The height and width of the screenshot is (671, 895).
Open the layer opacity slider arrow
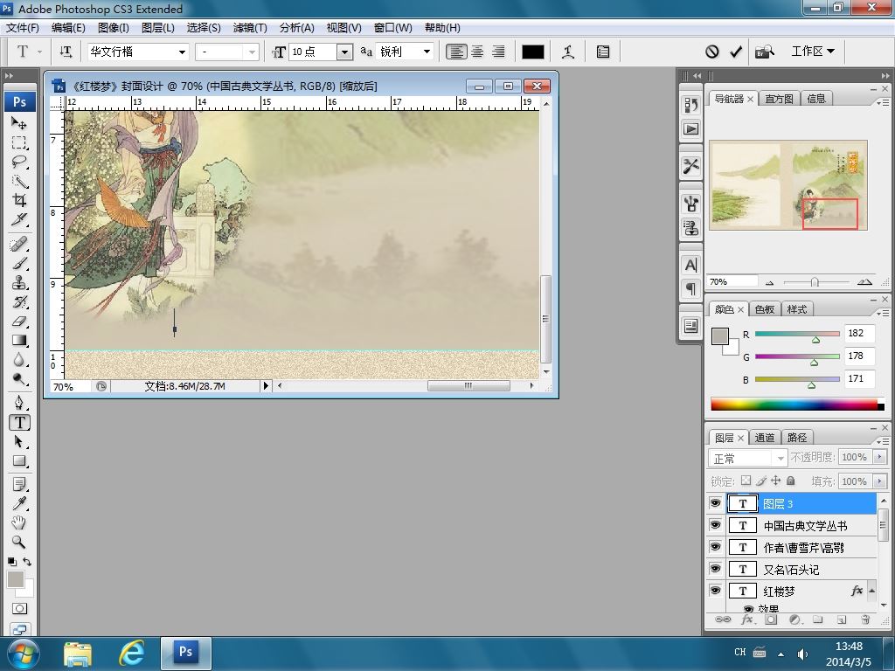pos(879,457)
